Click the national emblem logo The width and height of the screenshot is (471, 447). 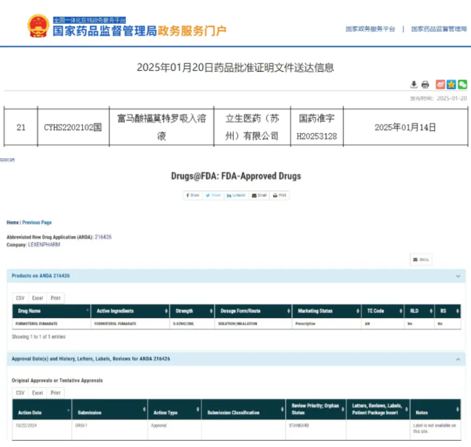tap(38, 26)
